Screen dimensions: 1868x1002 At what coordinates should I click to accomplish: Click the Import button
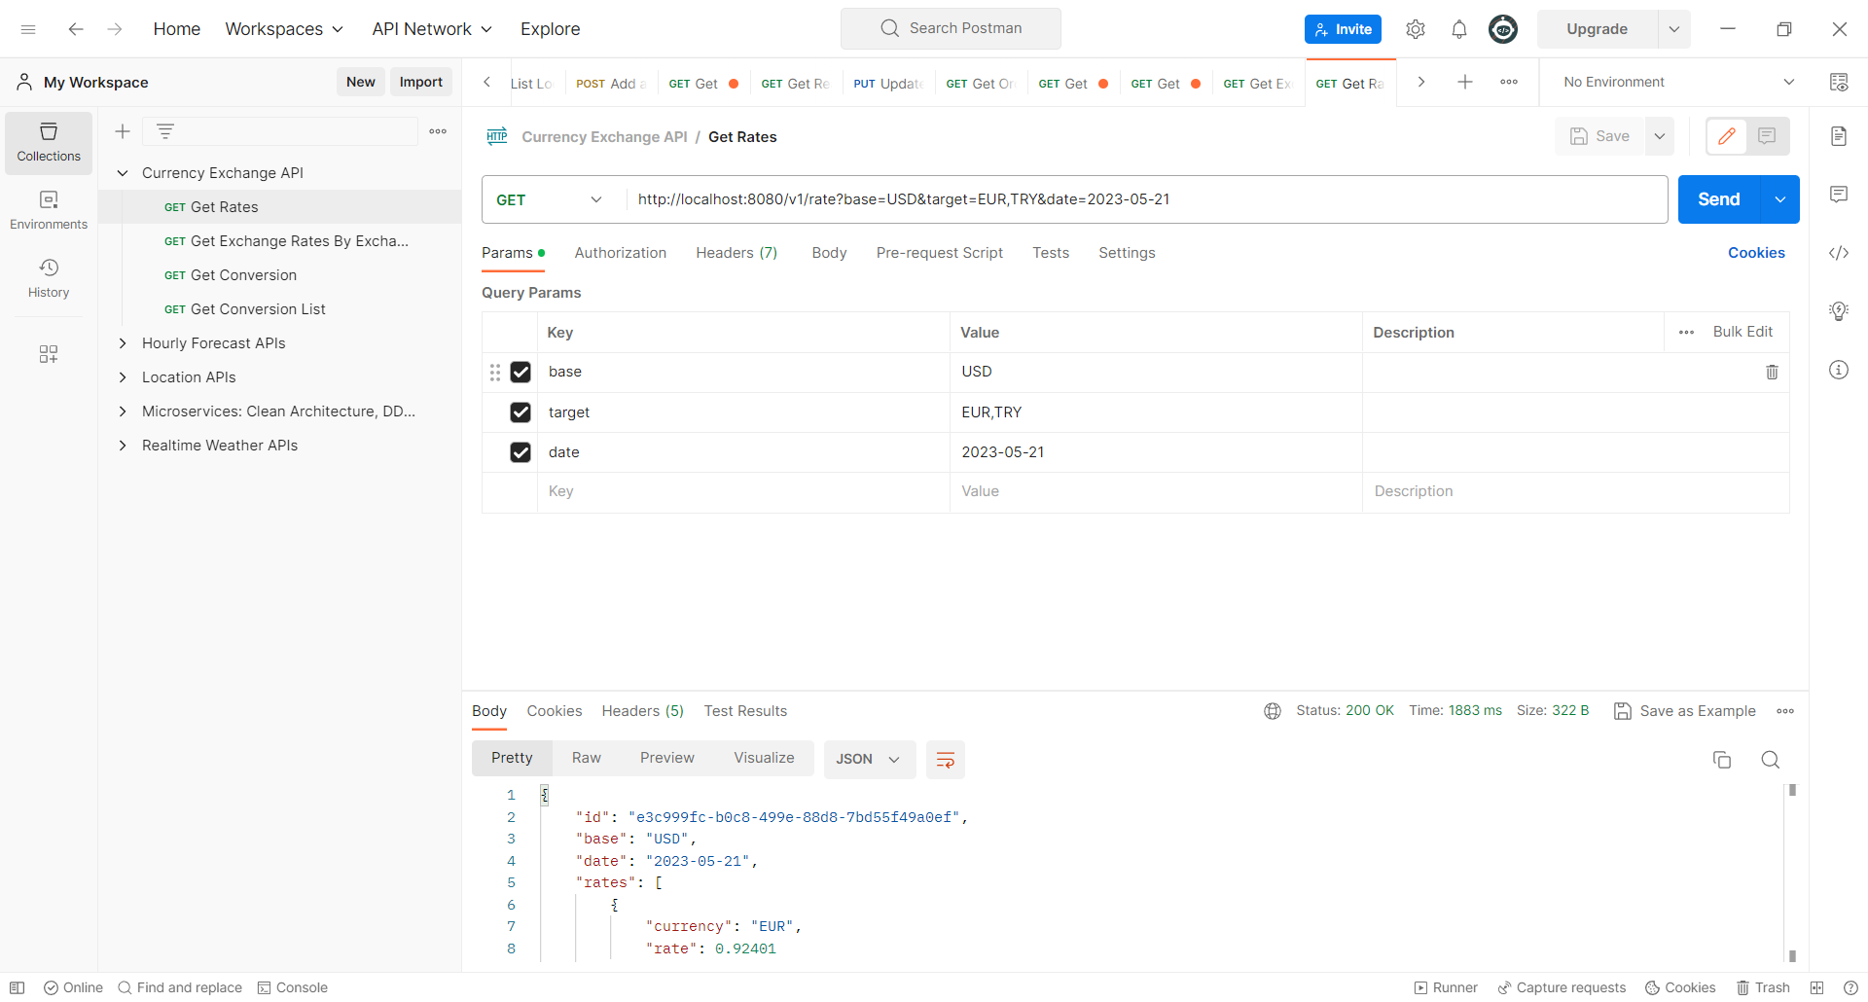pyautogui.click(x=420, y=82)
